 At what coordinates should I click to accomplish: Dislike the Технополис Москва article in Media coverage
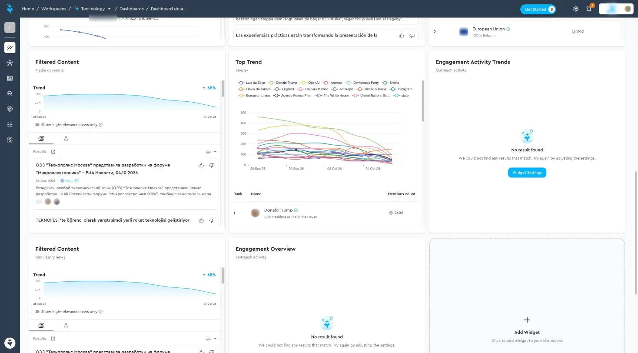pos(212,165)
